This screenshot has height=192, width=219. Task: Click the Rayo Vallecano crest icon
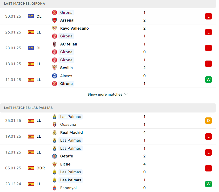[55, 28]
